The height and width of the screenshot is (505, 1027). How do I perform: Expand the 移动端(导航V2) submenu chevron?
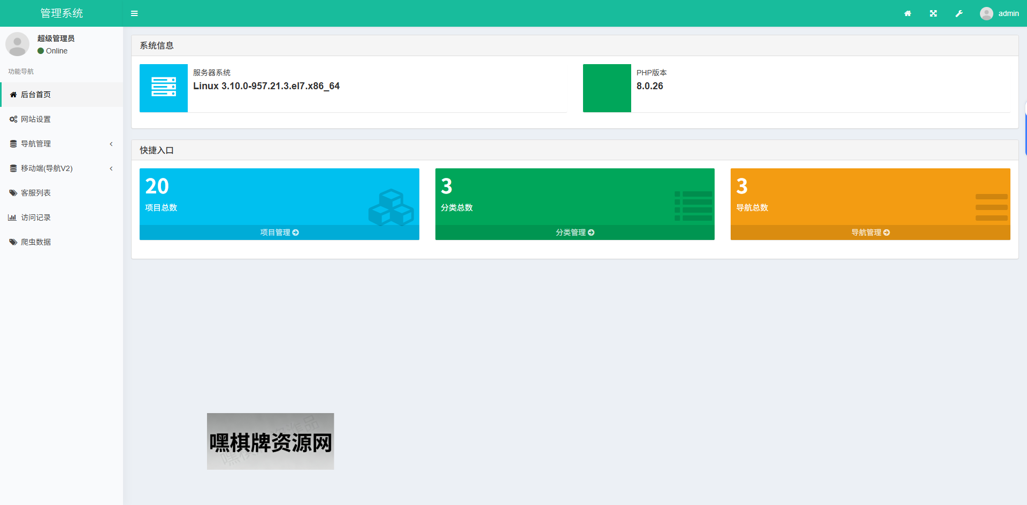[x=111, y=168]
